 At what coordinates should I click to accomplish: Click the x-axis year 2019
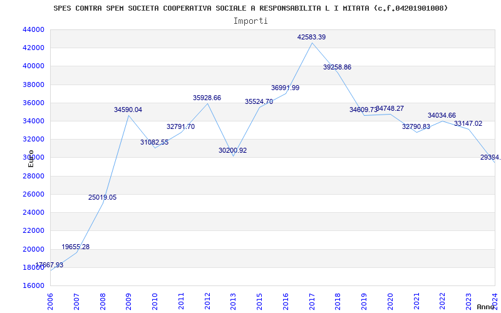point(364,302)
